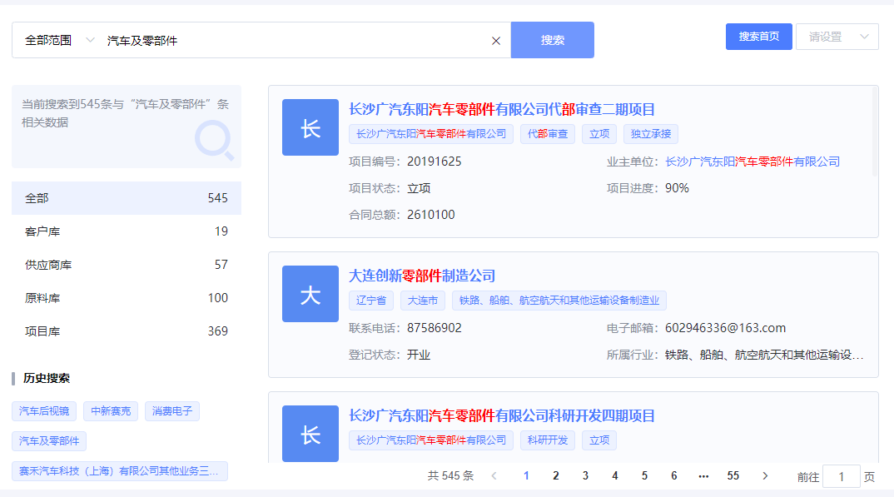Clear the search box with the X icon

pyautogui.click(x=496, y=41)
